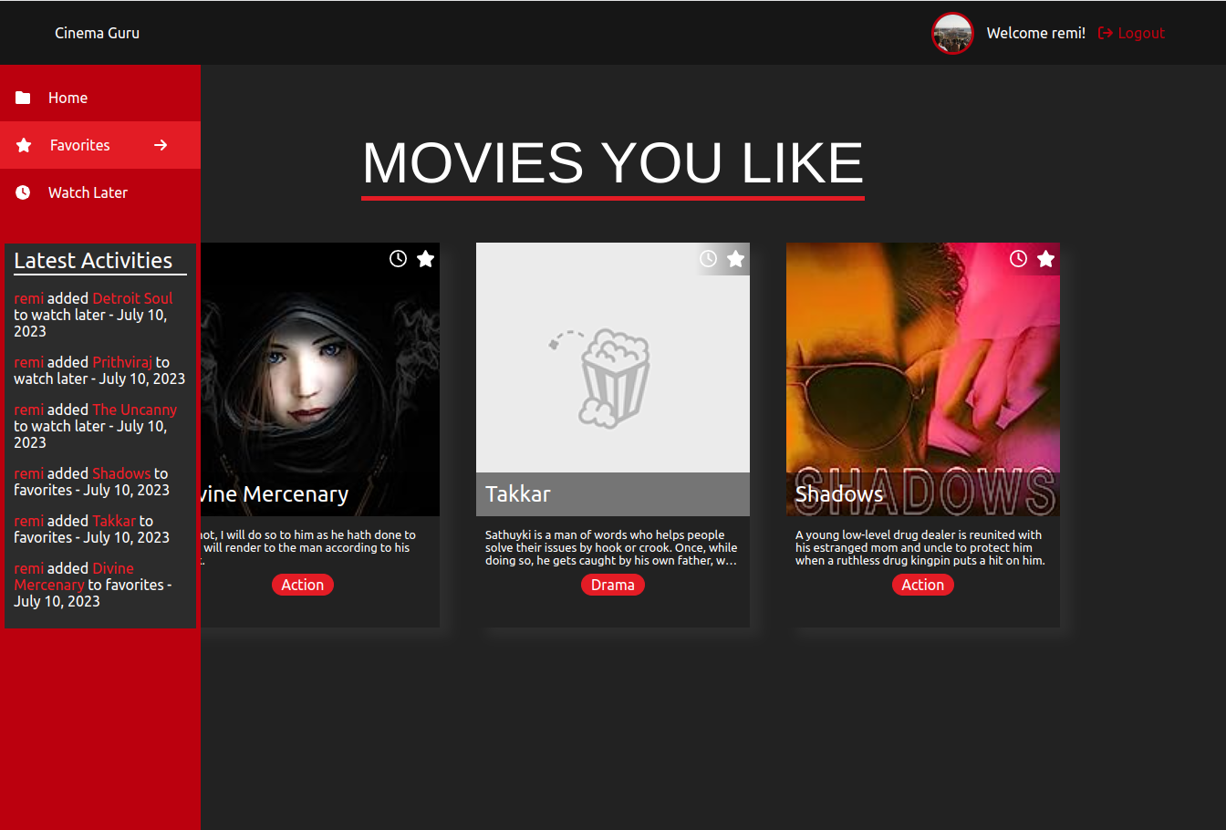Click the Favorites star icon in sidebar
The height and width of the screenshot is (830, 1226).
point(25,145)
